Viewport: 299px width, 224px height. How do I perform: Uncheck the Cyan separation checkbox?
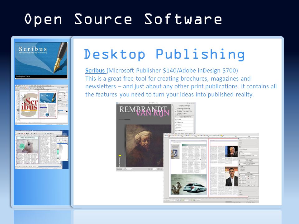pos(176,119)
